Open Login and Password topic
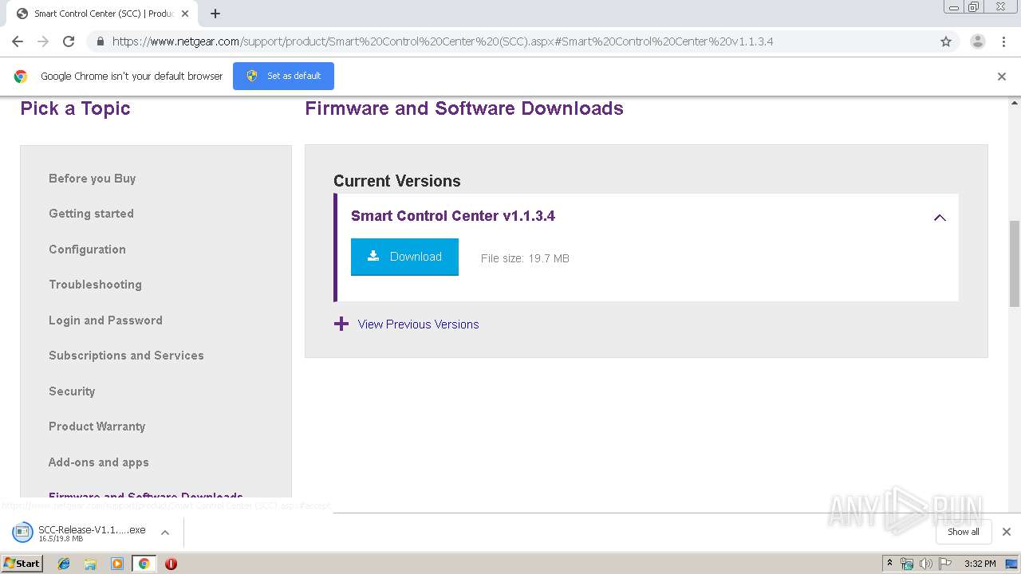Image resolution: width=1021 pixels, height=574 pixels. (x=105, y=320)
